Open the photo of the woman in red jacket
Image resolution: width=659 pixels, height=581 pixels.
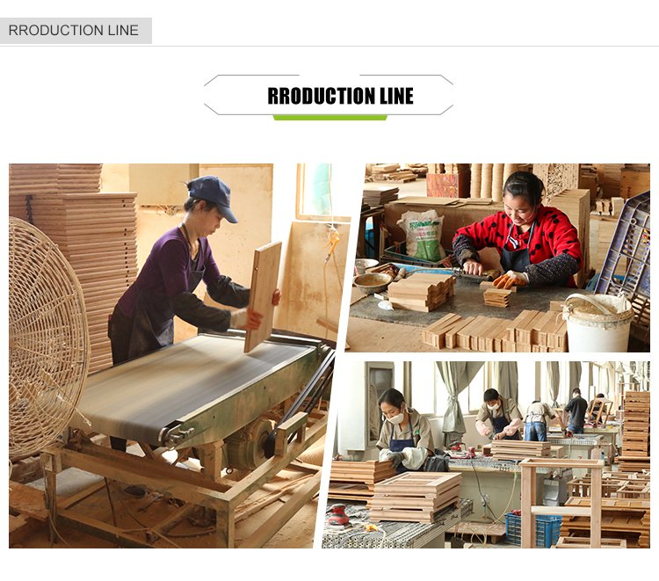pyautogui.click(x=499, y=258)
